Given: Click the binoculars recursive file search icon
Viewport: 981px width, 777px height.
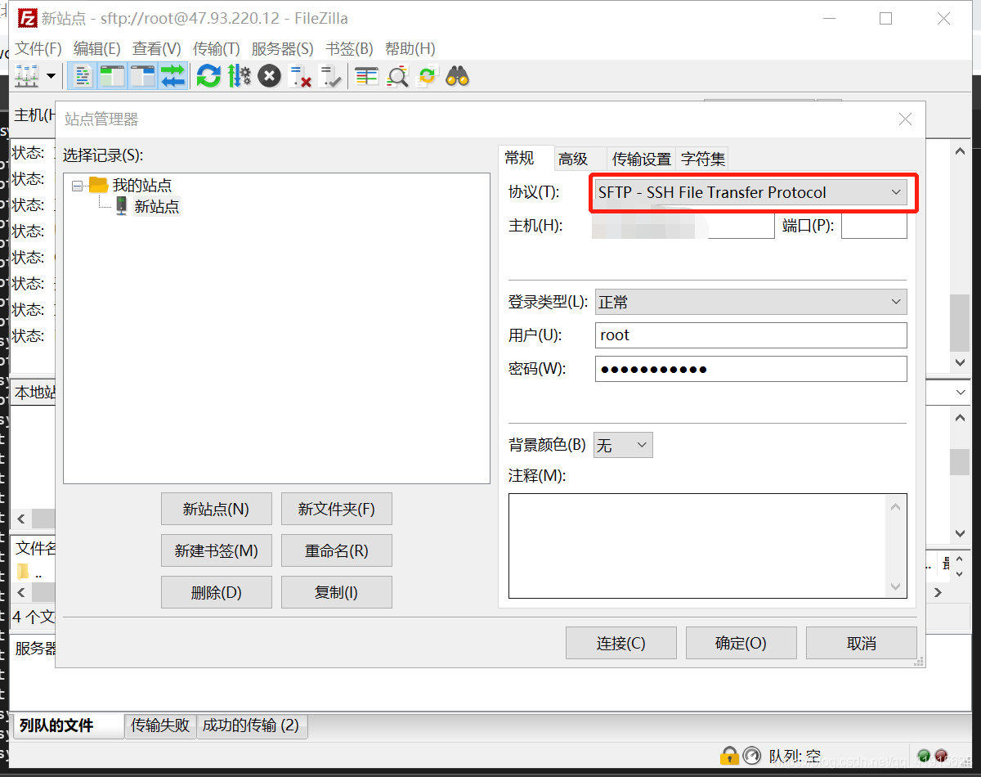Looking at the screenshot, I should (x=457, y=77).
